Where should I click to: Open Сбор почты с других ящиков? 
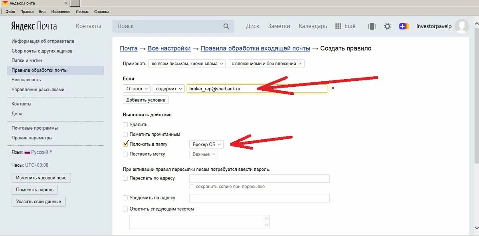point(42,51)
